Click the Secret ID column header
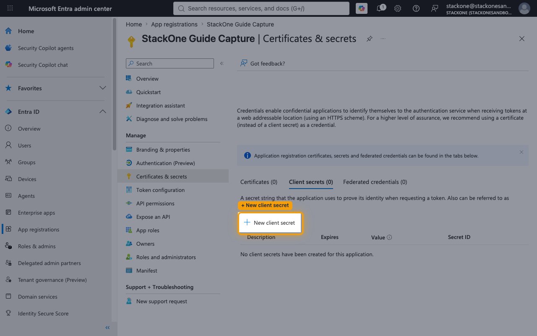Image resolution: width=537 pixels, height=336 pixels. [x=459, y=237]
